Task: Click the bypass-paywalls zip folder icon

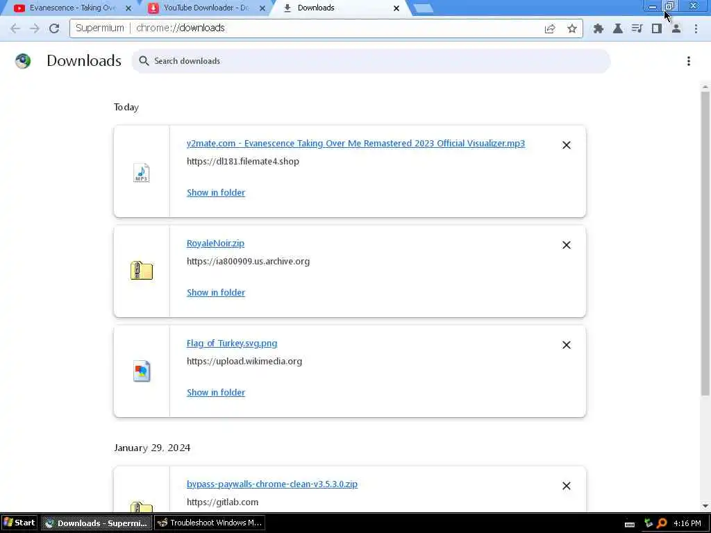Action: pos(142,507)
